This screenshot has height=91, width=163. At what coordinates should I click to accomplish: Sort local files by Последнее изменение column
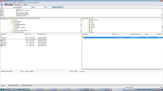tap(42, 34)
